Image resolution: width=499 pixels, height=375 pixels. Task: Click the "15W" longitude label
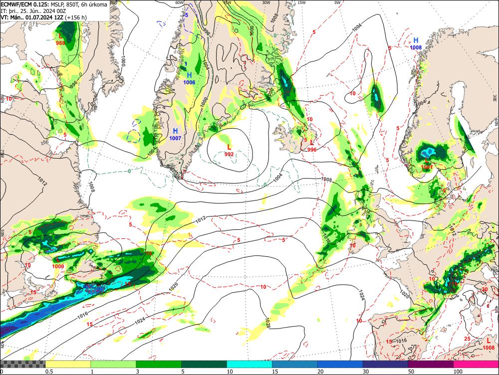tap(301, 2)
